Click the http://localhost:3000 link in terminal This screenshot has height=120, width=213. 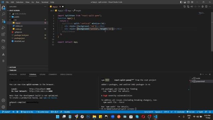[x=40, y=89]
